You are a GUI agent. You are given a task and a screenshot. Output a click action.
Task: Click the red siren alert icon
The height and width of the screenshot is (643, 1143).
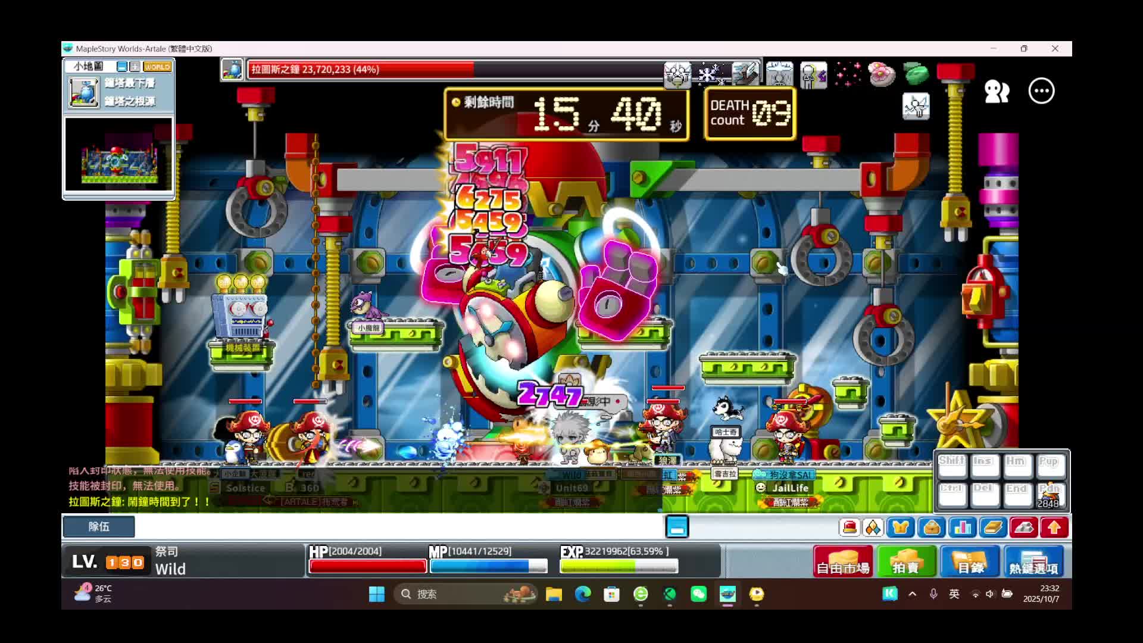(x=850, y=527)
